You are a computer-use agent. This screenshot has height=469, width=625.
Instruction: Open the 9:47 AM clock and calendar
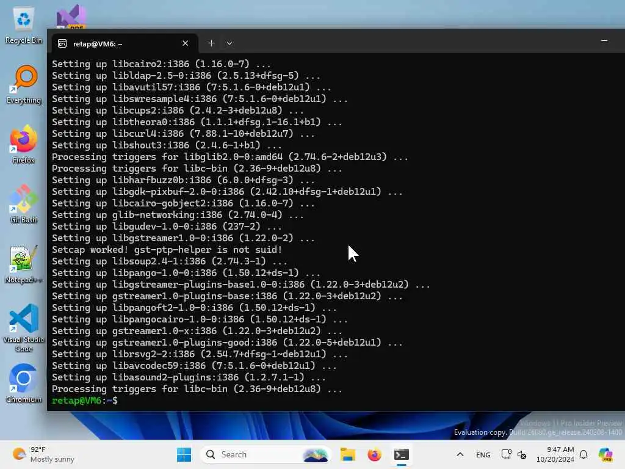point(555,454)
